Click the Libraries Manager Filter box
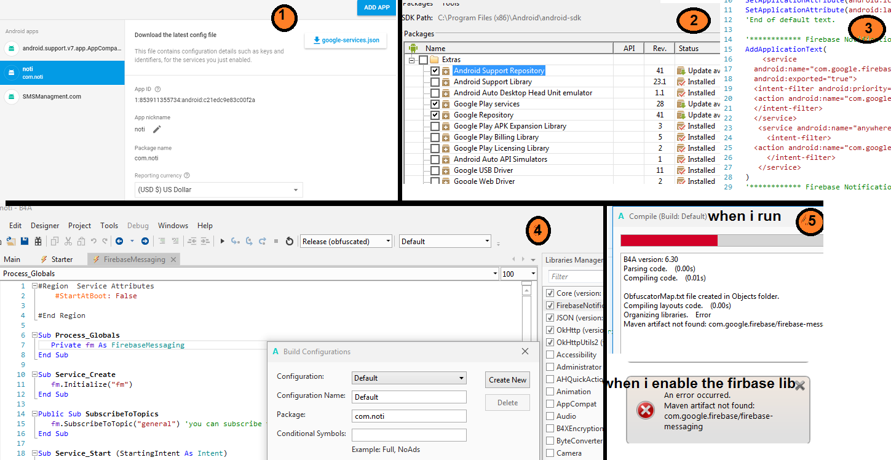This screenshot has width=891, height=460. pyautogui.click(x=575, y=277)
